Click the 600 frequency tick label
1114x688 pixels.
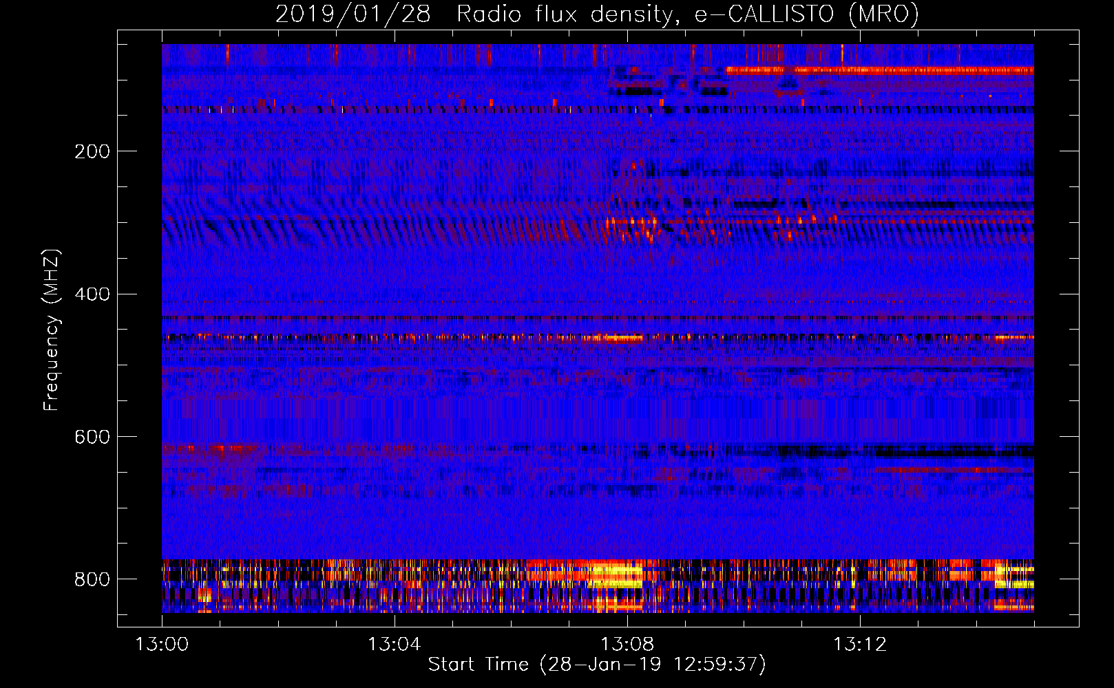click(x=92, y=438)
